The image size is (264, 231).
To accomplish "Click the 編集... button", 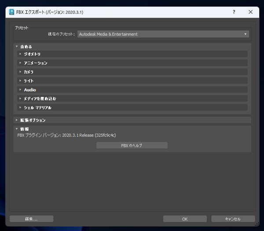I will [32, 219].
